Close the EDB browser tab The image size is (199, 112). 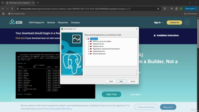33,3
